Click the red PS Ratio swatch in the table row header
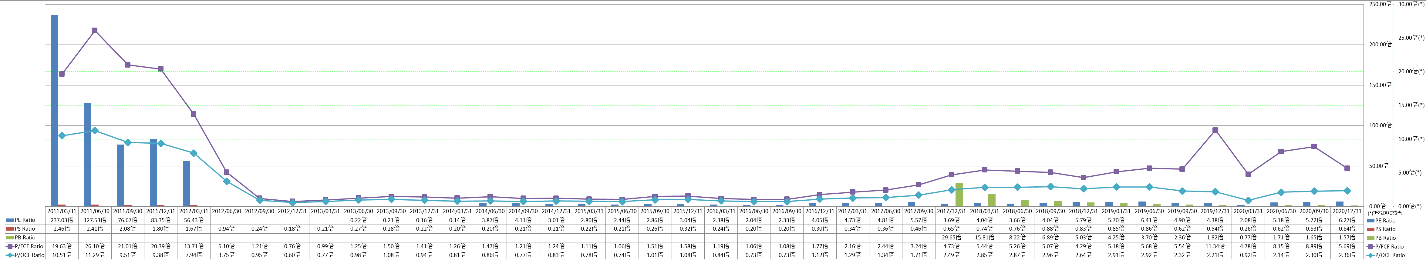The image size is (1426, 260). click(10, 229)
